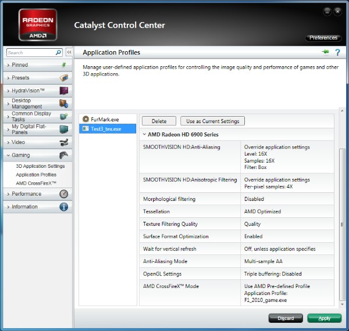Open the AMD CrossFireX page
Screen dimensions: 349x331
coord(36,184)
